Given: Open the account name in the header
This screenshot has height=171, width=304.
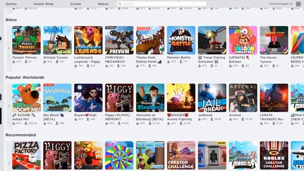Looking at the screenshot, I should tap(281, 4).
